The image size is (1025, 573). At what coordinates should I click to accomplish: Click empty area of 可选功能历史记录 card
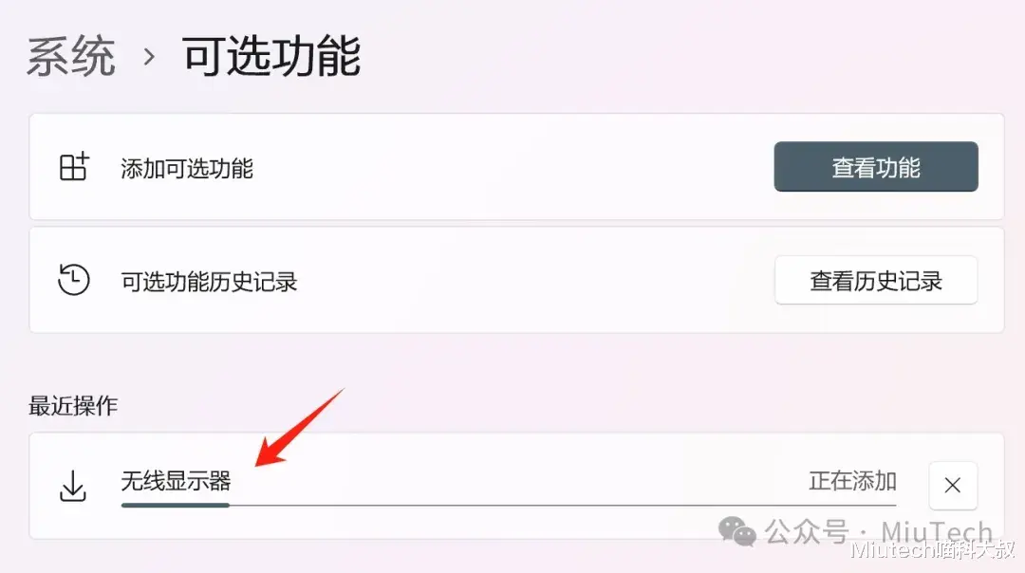pos(536,280)
